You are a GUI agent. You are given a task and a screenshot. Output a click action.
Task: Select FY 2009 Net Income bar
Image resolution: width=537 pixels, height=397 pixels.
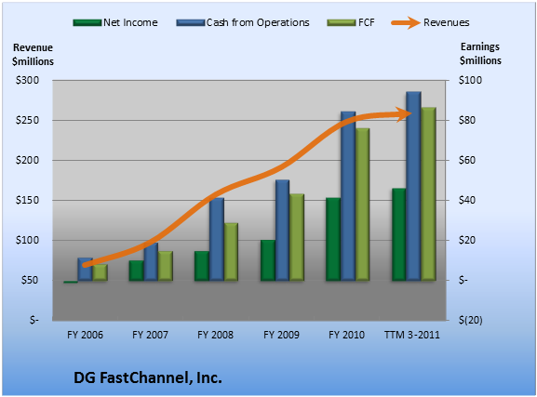[268, 260]
